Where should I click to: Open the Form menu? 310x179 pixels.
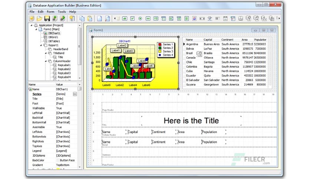tap(50, 11)
